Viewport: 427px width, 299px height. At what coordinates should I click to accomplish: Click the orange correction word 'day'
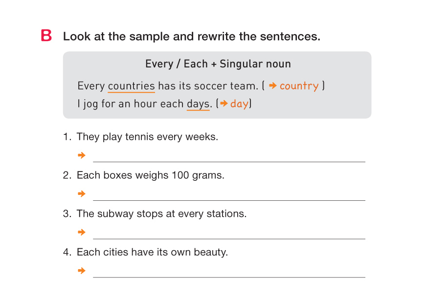(x=239, y=104)
